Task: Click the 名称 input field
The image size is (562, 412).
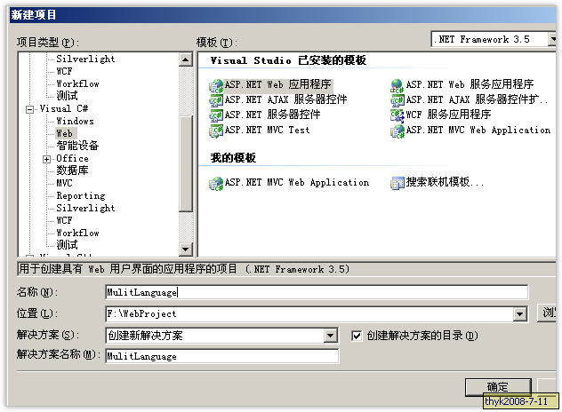Action: click(317, 292)
